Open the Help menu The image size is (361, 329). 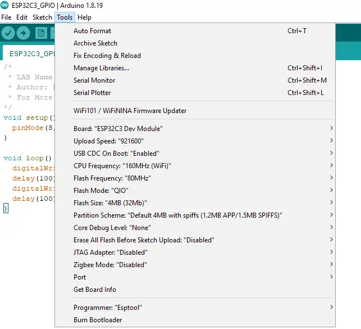84,17
